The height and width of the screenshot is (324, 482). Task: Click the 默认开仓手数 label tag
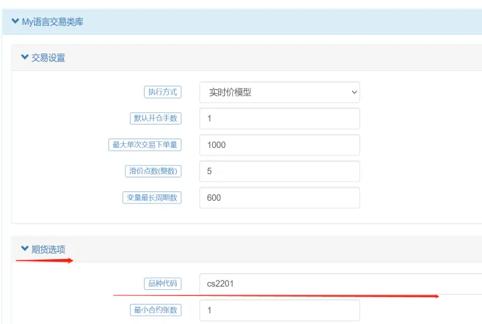(155, 118)
